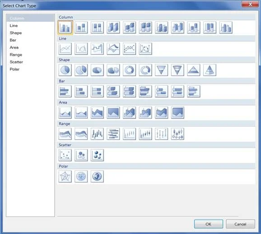Pick the 100% Stacked Bar chart icon

point(97,91)
